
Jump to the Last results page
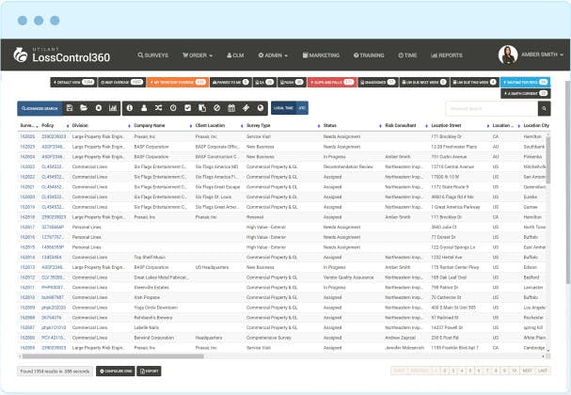click(543, 371)
